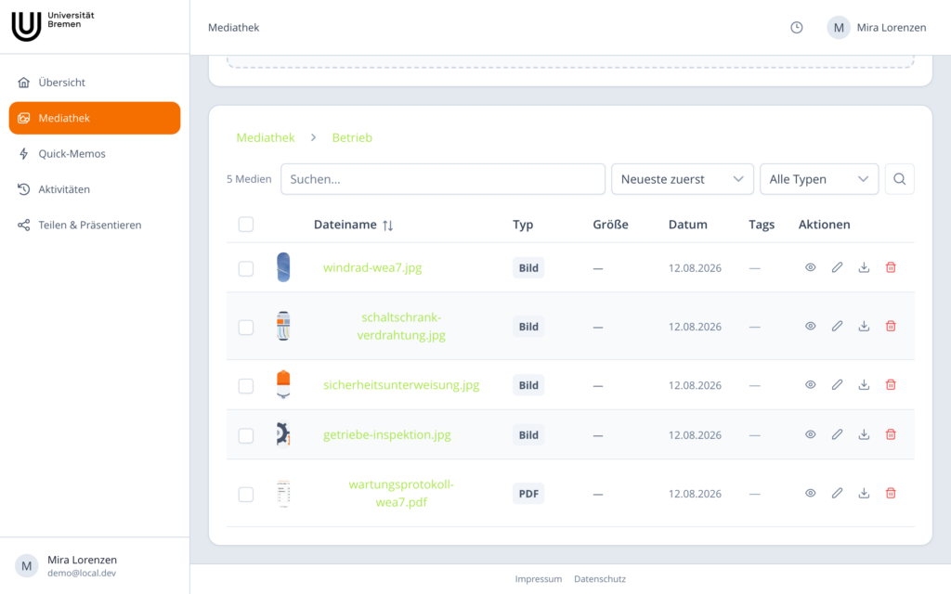Image resolution: width=951 pixels, height=594 pixels.
Task: Click the 5 Medien count label
Action: (249, 179)
